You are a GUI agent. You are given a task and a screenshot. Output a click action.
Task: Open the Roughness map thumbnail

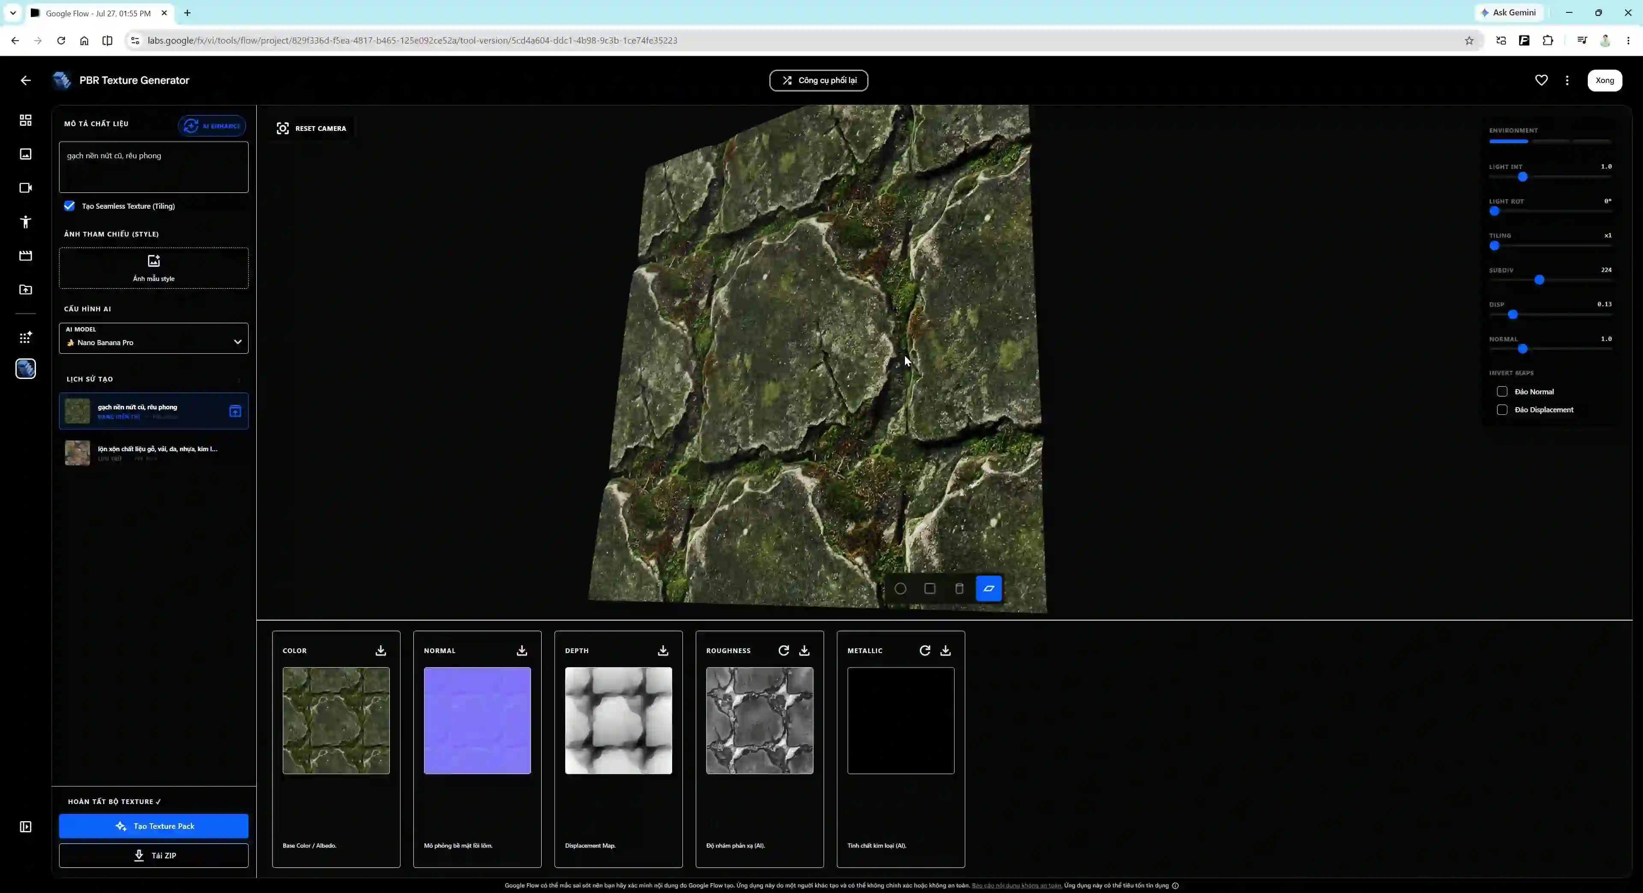pyautogui.click(x=759, y=721)
